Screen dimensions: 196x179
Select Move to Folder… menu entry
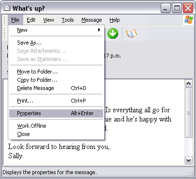56,72
